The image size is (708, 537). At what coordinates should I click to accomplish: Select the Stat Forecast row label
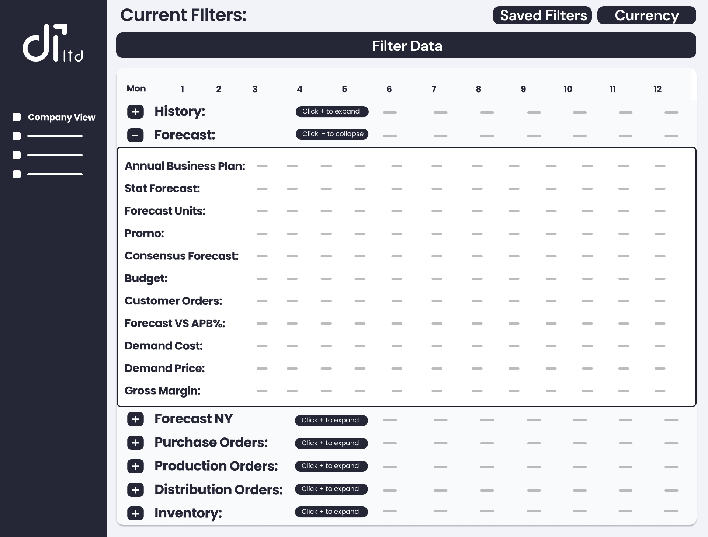162,189
